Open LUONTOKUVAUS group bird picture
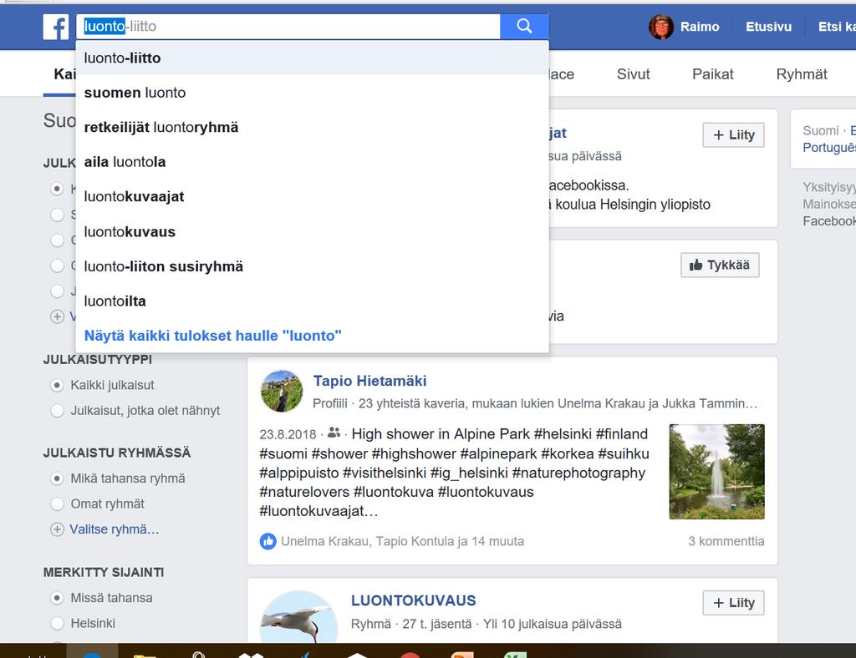 tap(298, 617)
